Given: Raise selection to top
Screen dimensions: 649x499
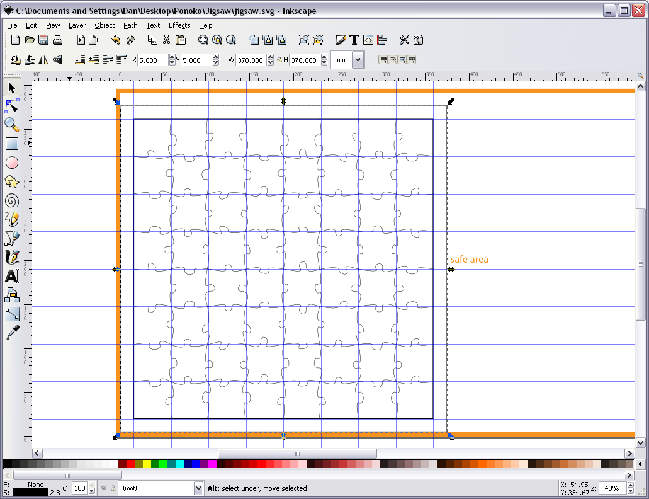Looking at the screenshot, I should pyautogui.click(x=121, y=60).
